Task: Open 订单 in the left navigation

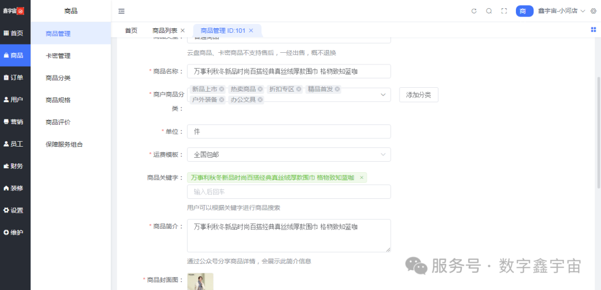Action: coord(16,78)
